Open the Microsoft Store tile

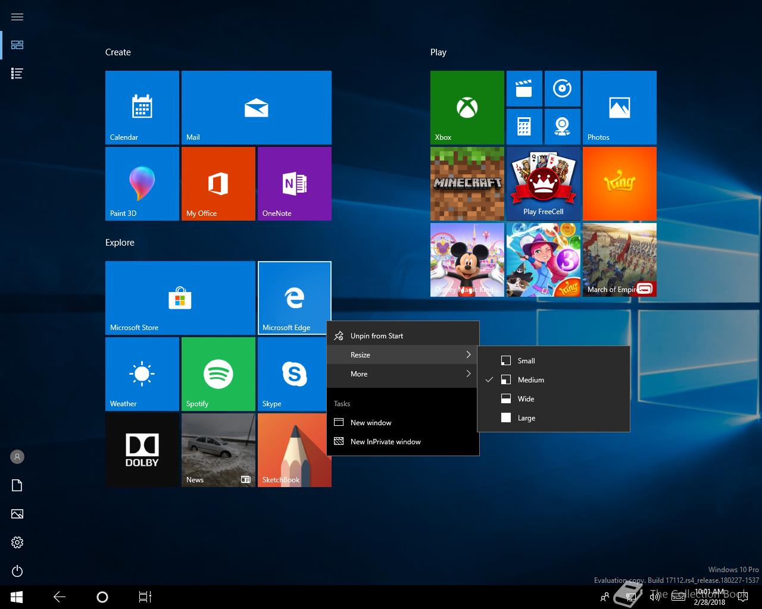pos(180,298)
